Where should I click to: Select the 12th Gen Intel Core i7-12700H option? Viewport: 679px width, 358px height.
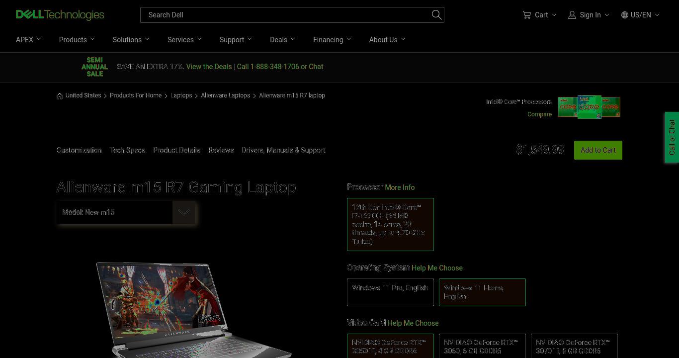390,224
